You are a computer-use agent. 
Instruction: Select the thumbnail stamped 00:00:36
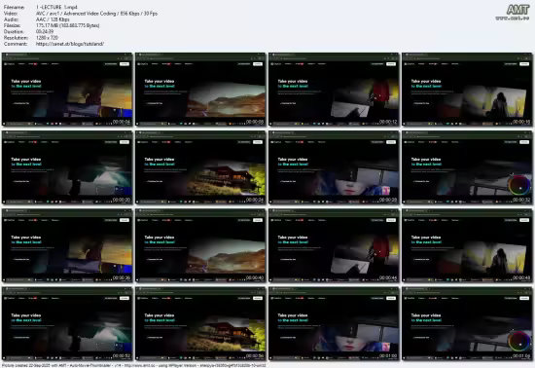point(67,245)
